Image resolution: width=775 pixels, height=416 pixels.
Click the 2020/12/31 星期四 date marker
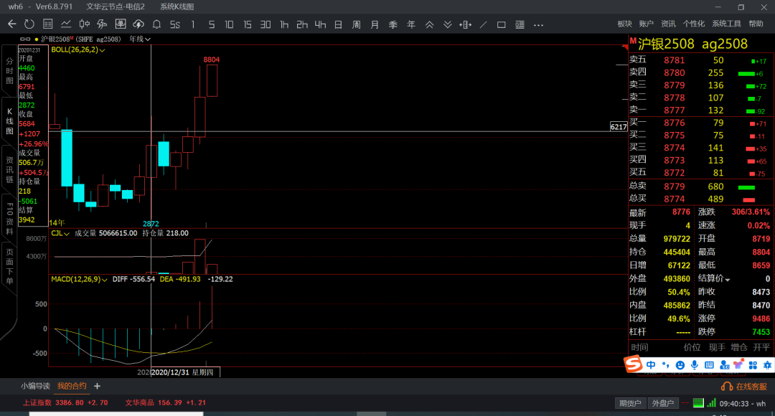click(x=185, y=372)
